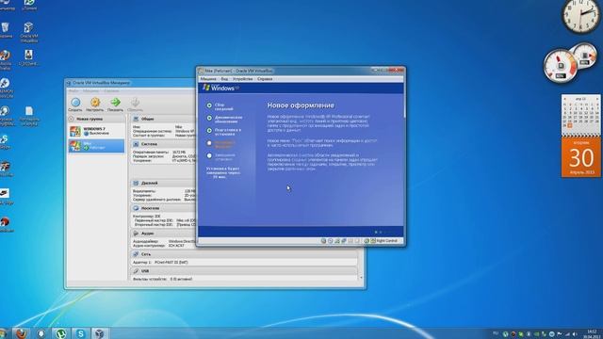The width and height of the screenshot is (603, 339).
Task: Open Файл menu in VirtualBox Manager
Action: [73, 91]
